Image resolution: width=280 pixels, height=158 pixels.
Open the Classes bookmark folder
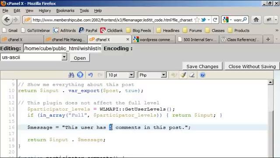[x=215, y=30]
